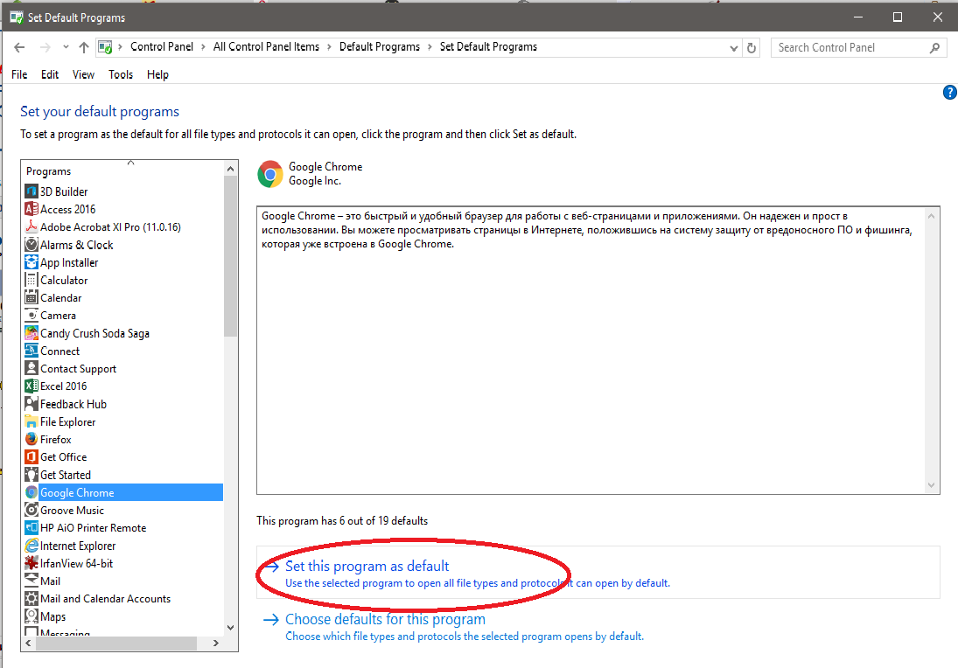Screen dimensions: 958x668
Task: Click the Programs list vertical scrollbar thumb
Action: point(230,256)
